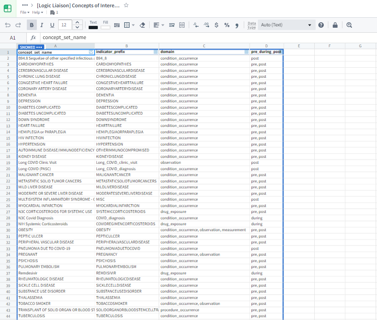Image resolution: width=377 pixels, height=320 pixels.
Task: Star this document as favorite
Action: (x=126, y=5)
